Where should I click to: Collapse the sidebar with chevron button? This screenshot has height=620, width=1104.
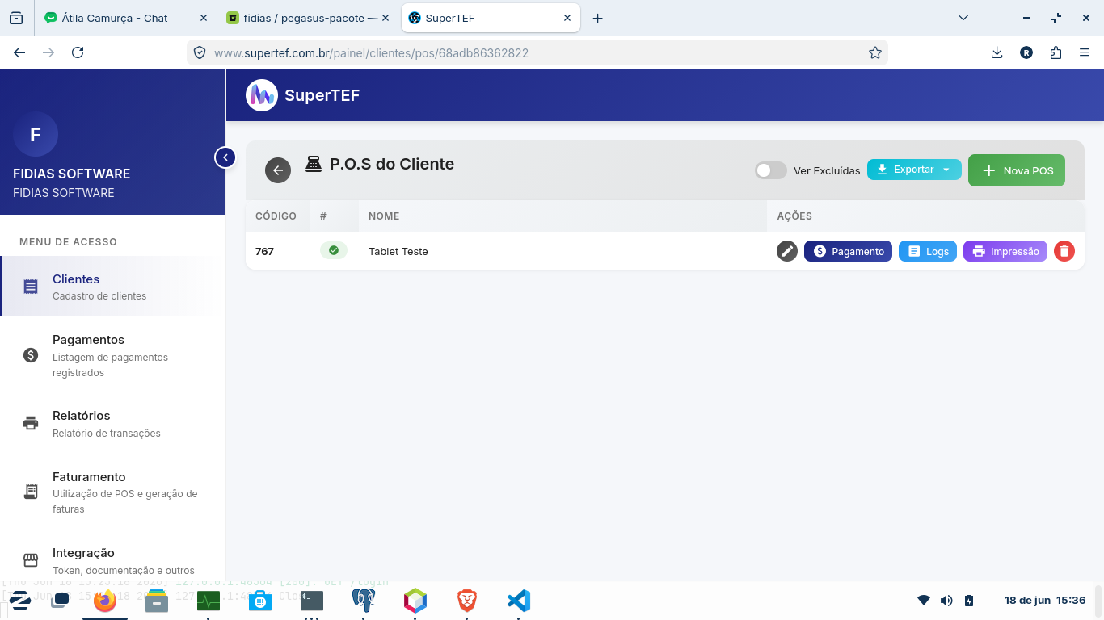click(225, 157)
